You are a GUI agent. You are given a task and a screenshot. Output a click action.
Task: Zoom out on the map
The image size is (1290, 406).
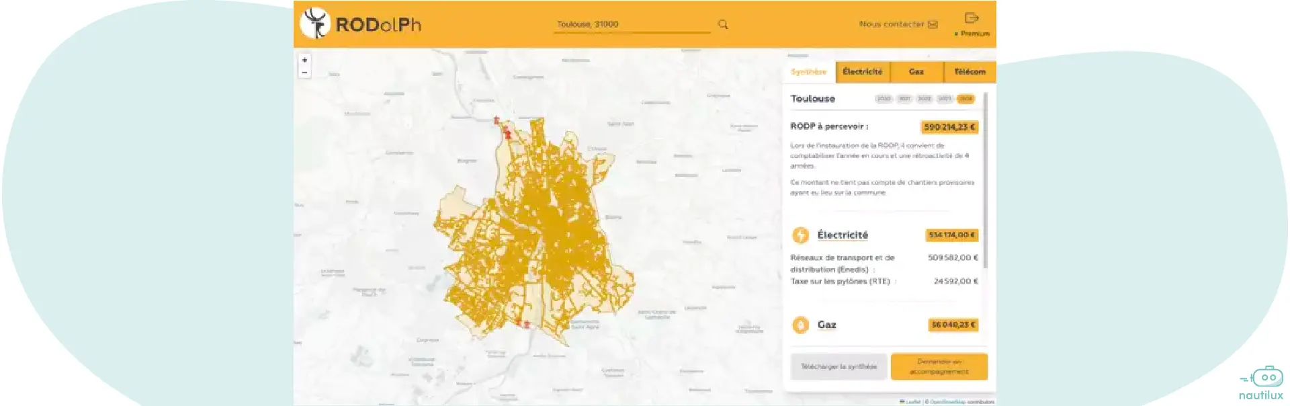304,72
